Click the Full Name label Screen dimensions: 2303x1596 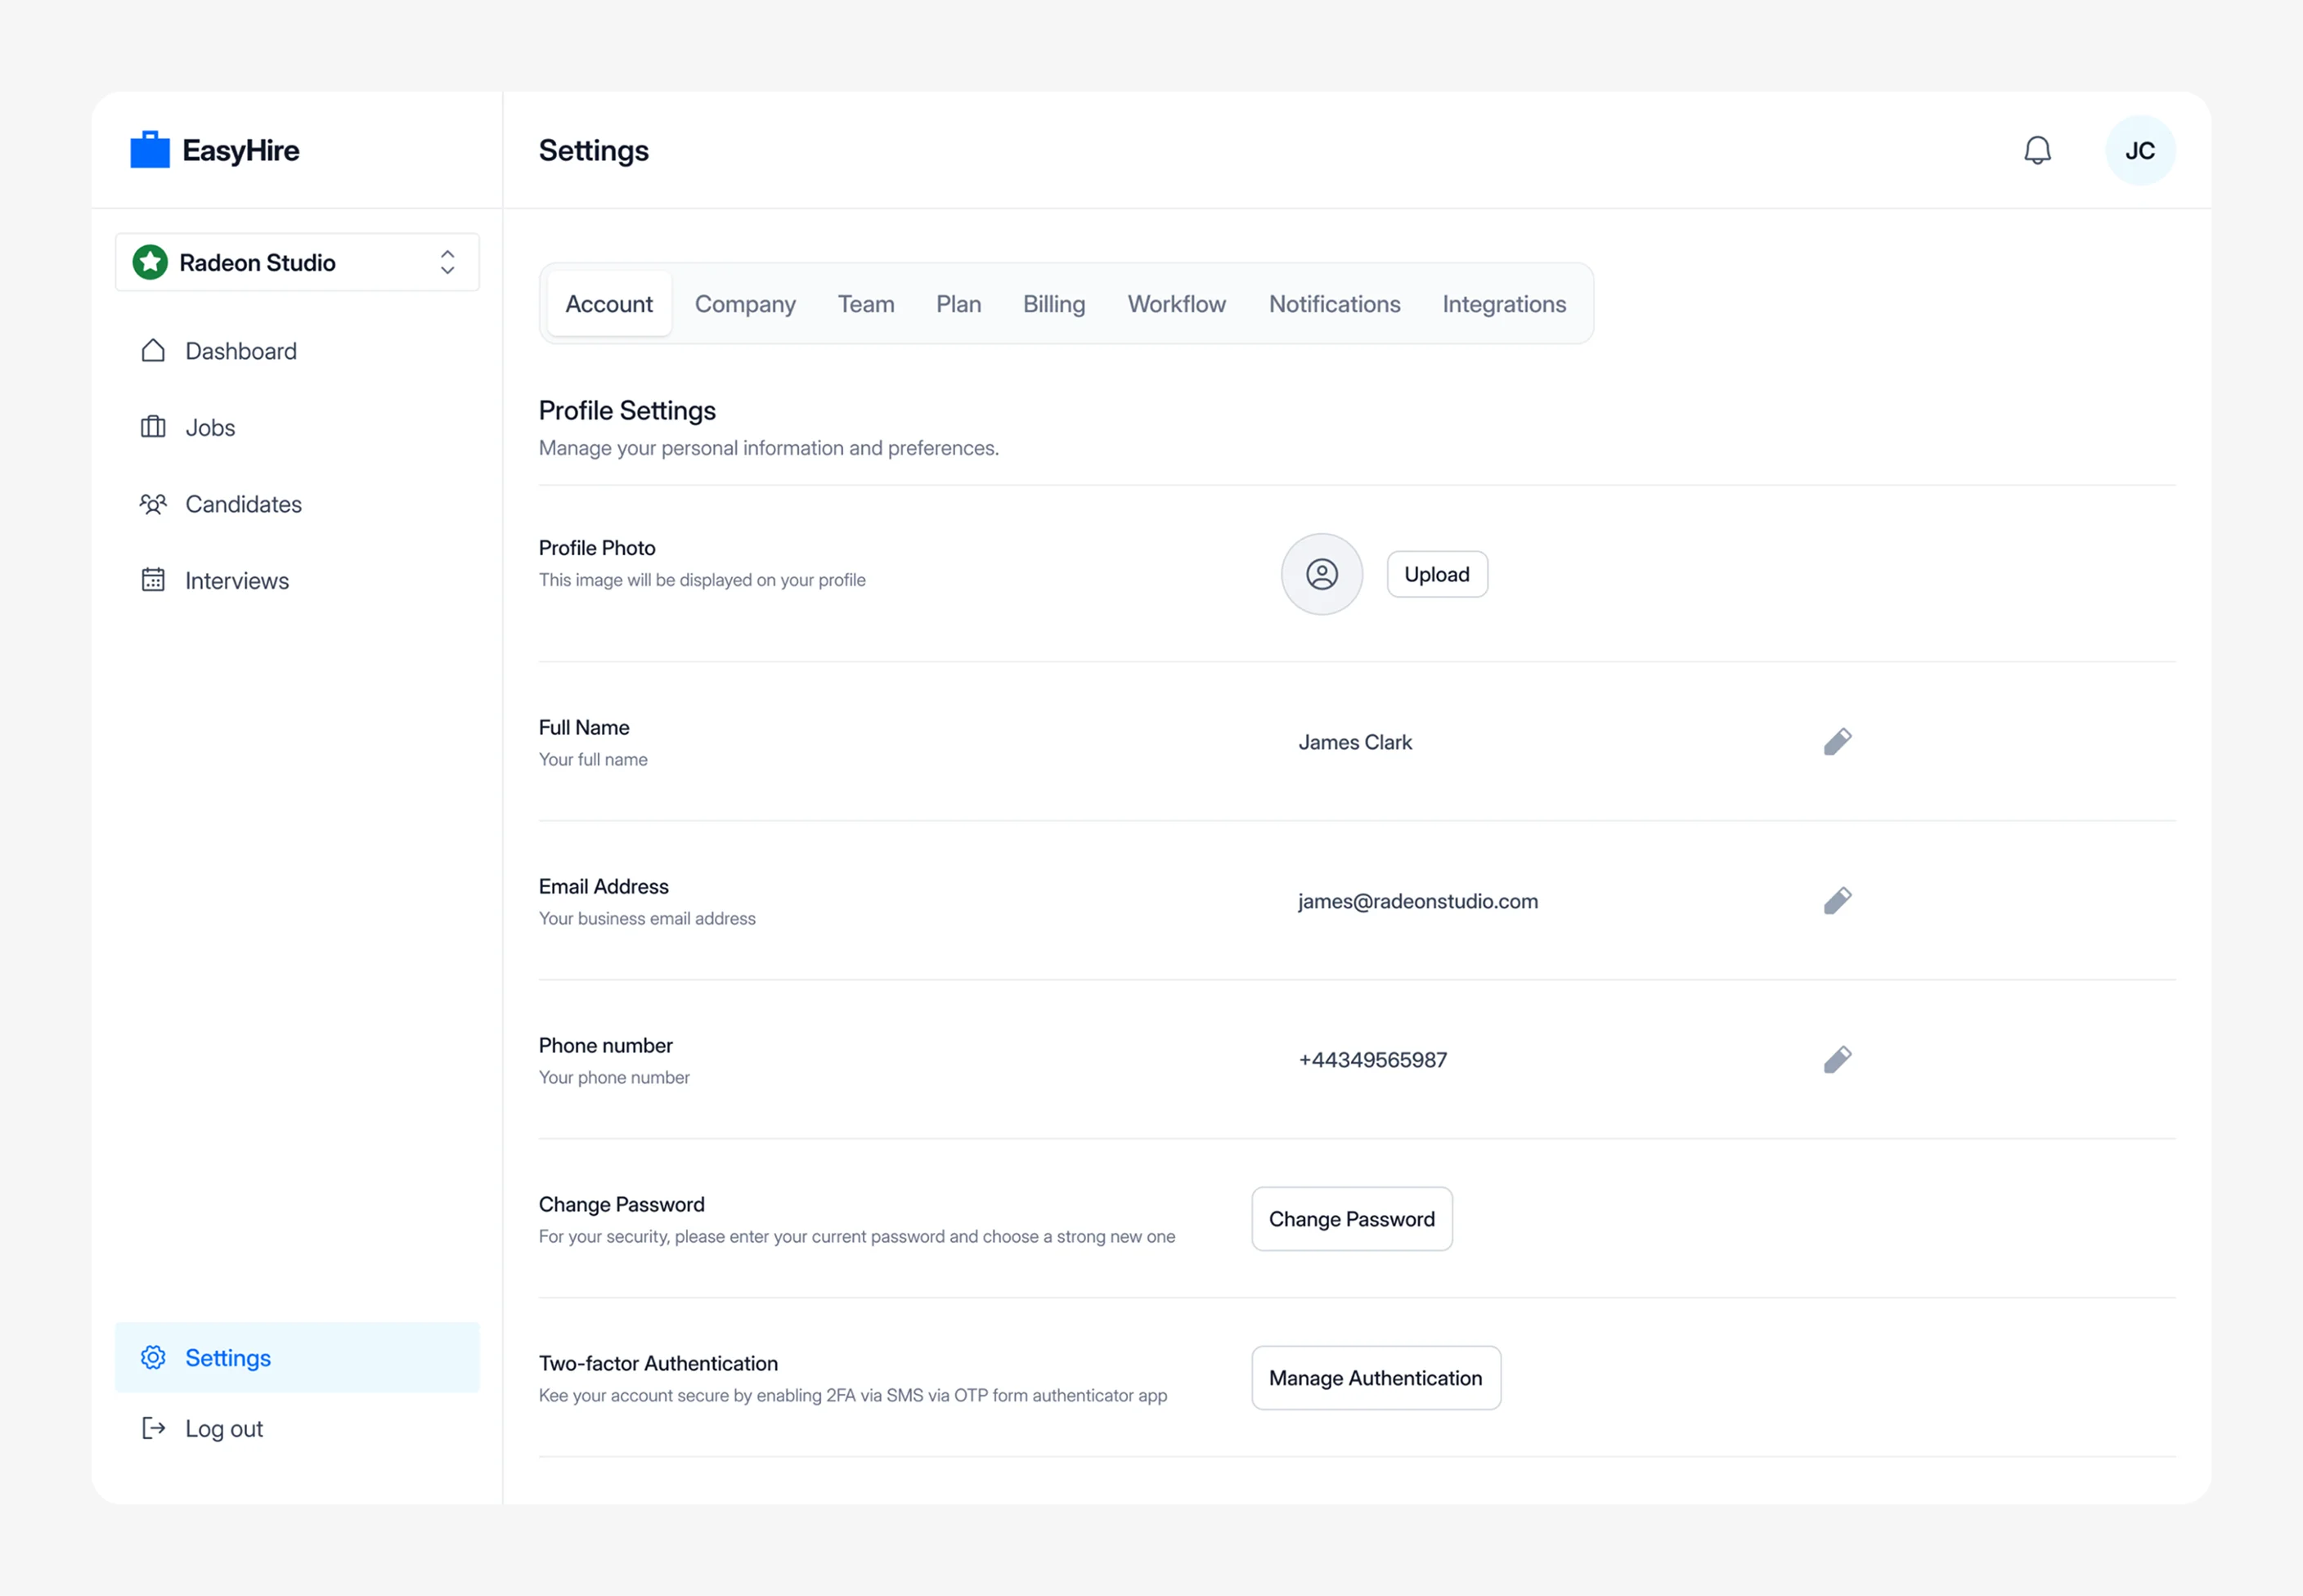(x=584, y=727)
